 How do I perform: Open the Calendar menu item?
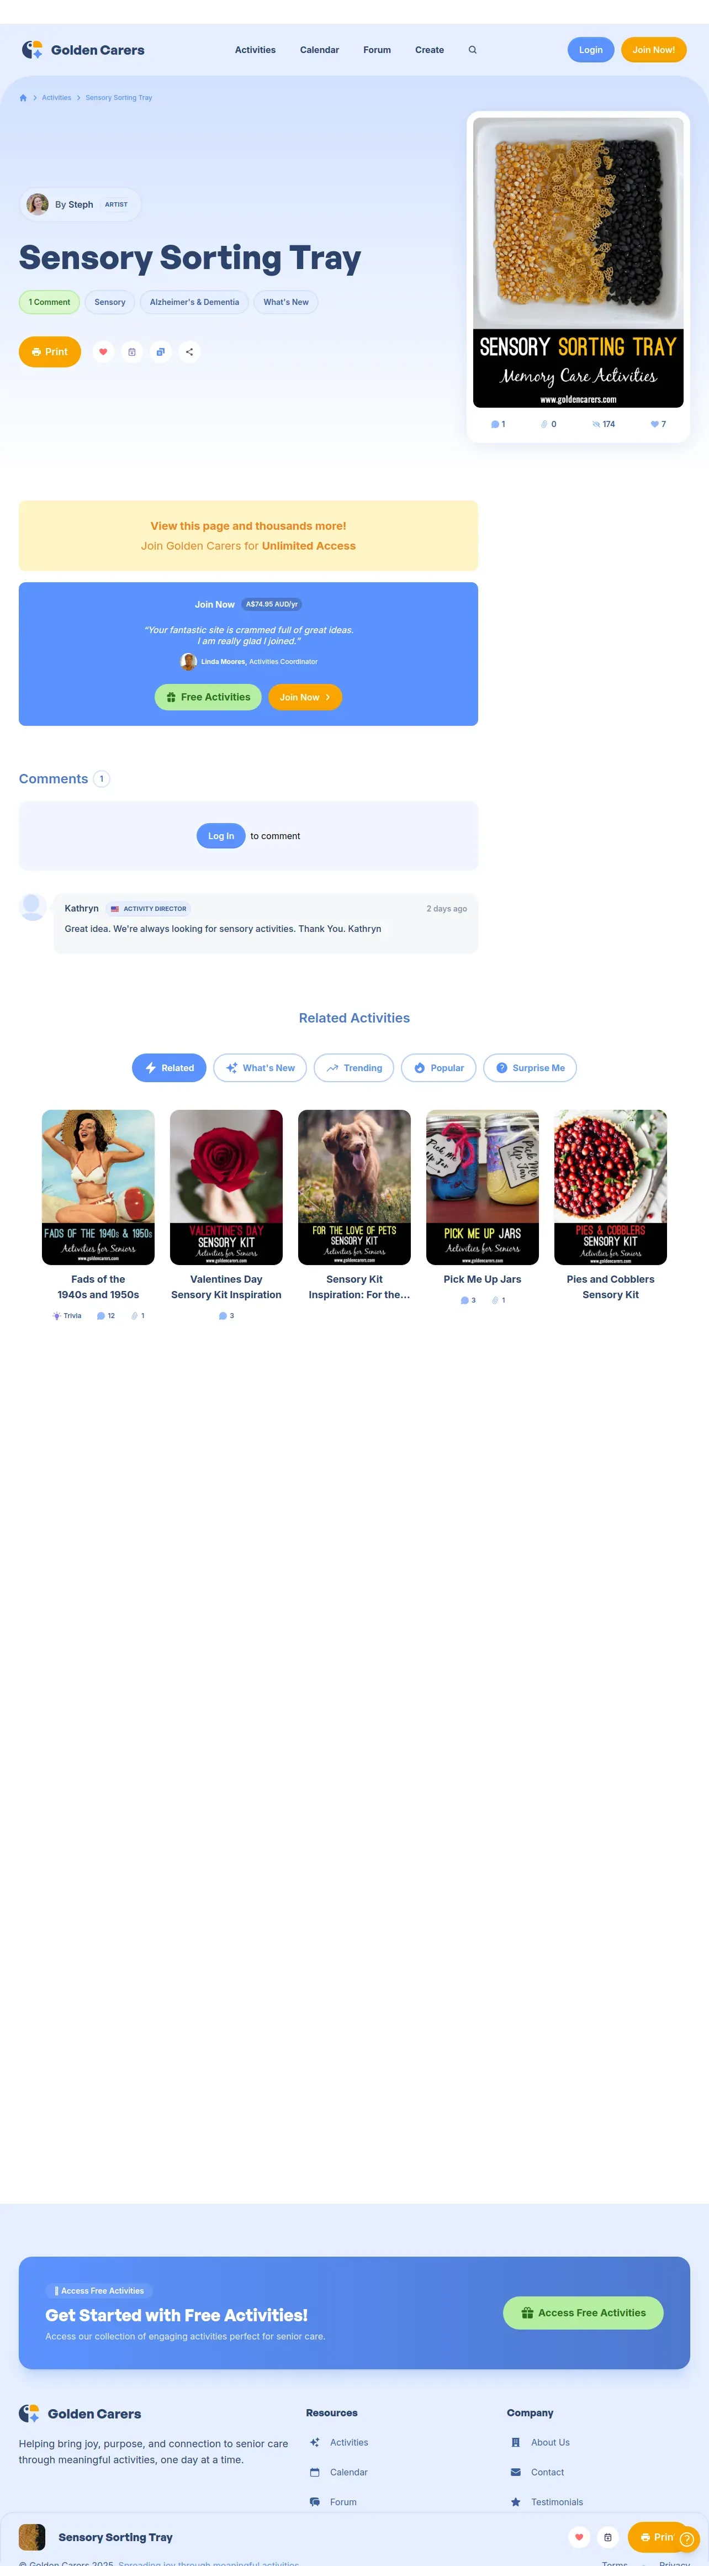320,50
